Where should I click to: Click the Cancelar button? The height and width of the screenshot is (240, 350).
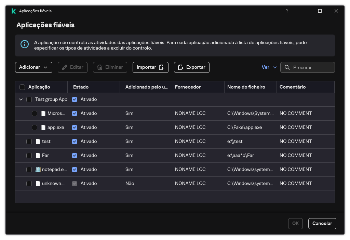pyautogui.click(x=322, y=223)
